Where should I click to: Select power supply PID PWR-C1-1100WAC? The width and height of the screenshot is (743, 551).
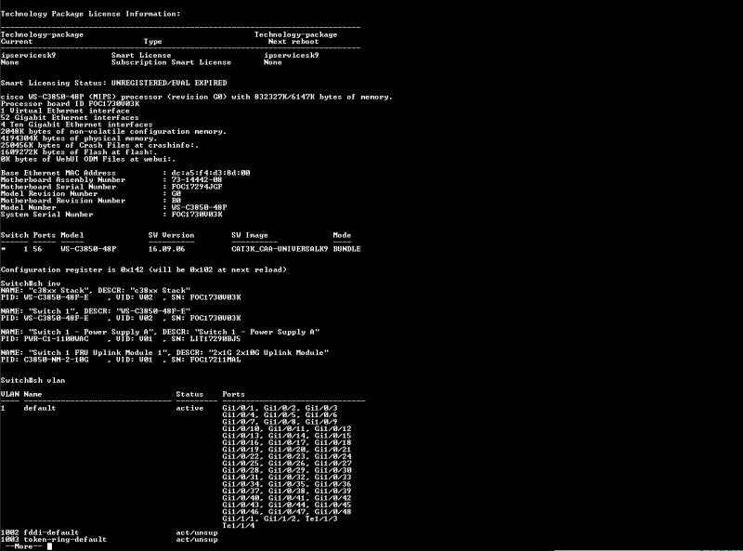coord(57,339)
